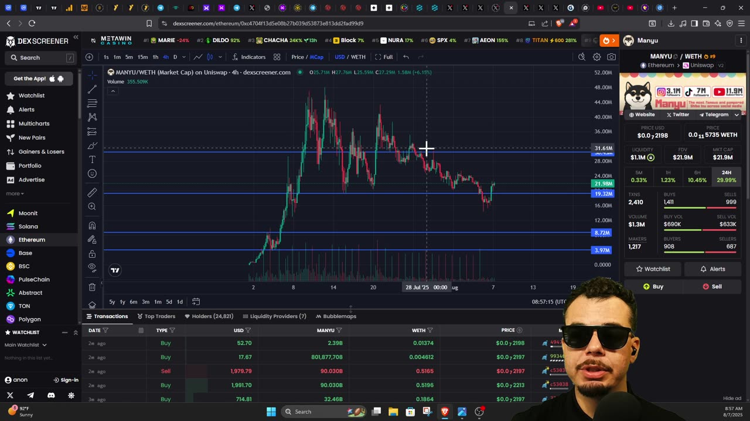Image resolution: width=750 pixels, height=421 pixels.
Task: Toggle hide all drawings eye icon
Action: pyautogui.click(x=92, y=268)
